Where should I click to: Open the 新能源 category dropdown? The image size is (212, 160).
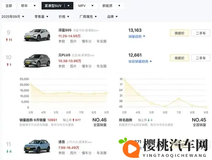pyautogui.click(x=111, y=6)
